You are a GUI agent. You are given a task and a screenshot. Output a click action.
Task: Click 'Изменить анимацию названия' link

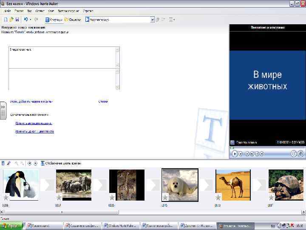[34, 123]
